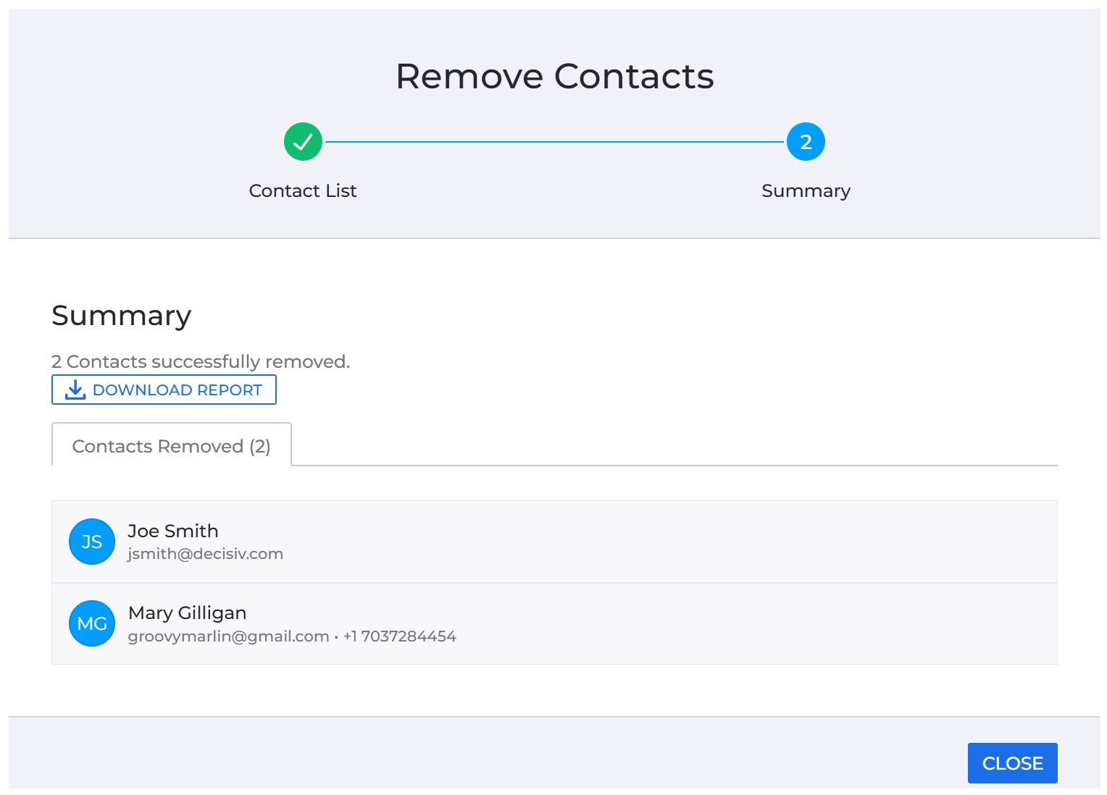This screenshot has width=1107, height=795.
Task: Click the green checkmark step icon
Action: pyautogui.click(x=303, y=142)
